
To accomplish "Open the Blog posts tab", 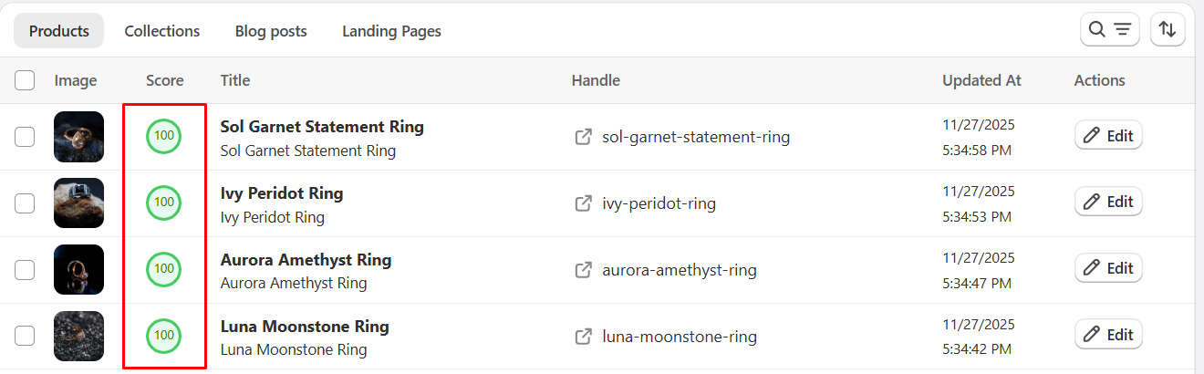I will [x=271, y=31].
